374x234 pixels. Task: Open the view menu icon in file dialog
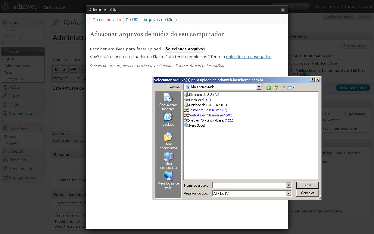(x=291, y=88)
